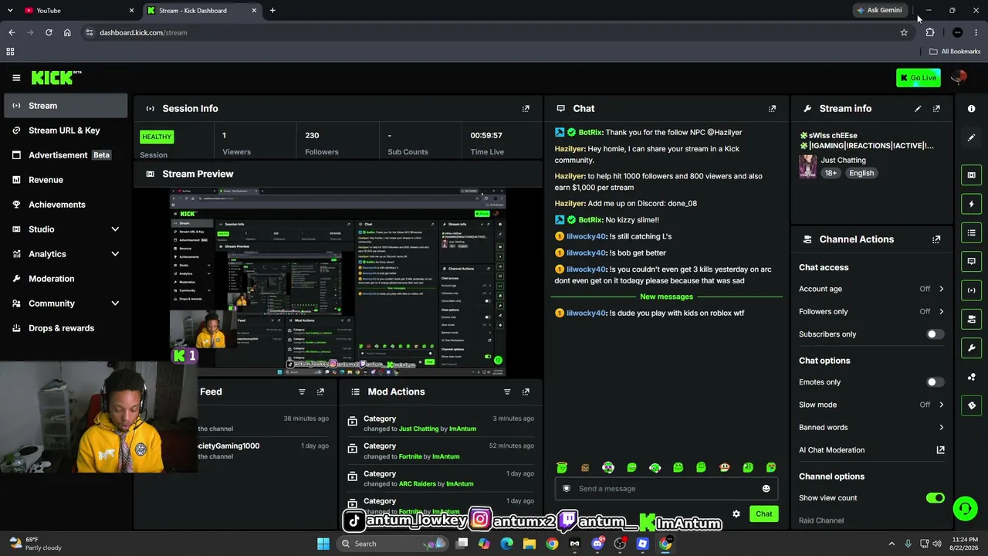Open Banned words settings

point(871,427)
